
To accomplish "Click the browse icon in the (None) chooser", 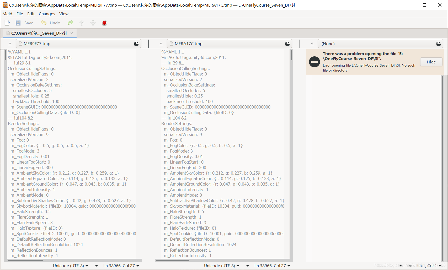I will 439,44.
